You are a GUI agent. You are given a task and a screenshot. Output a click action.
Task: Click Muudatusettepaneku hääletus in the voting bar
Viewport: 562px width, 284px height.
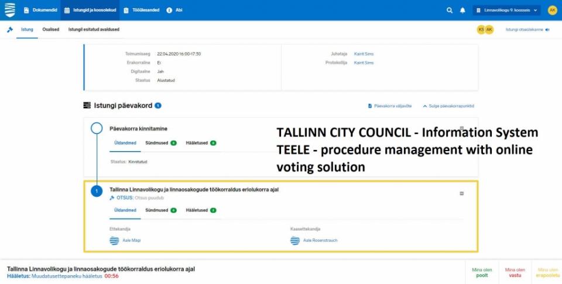[x=67, y=276]
